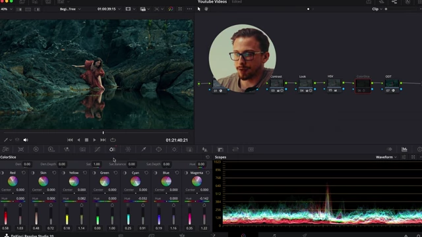
Task: Jump to the last frame
Action: click(103, 140)
